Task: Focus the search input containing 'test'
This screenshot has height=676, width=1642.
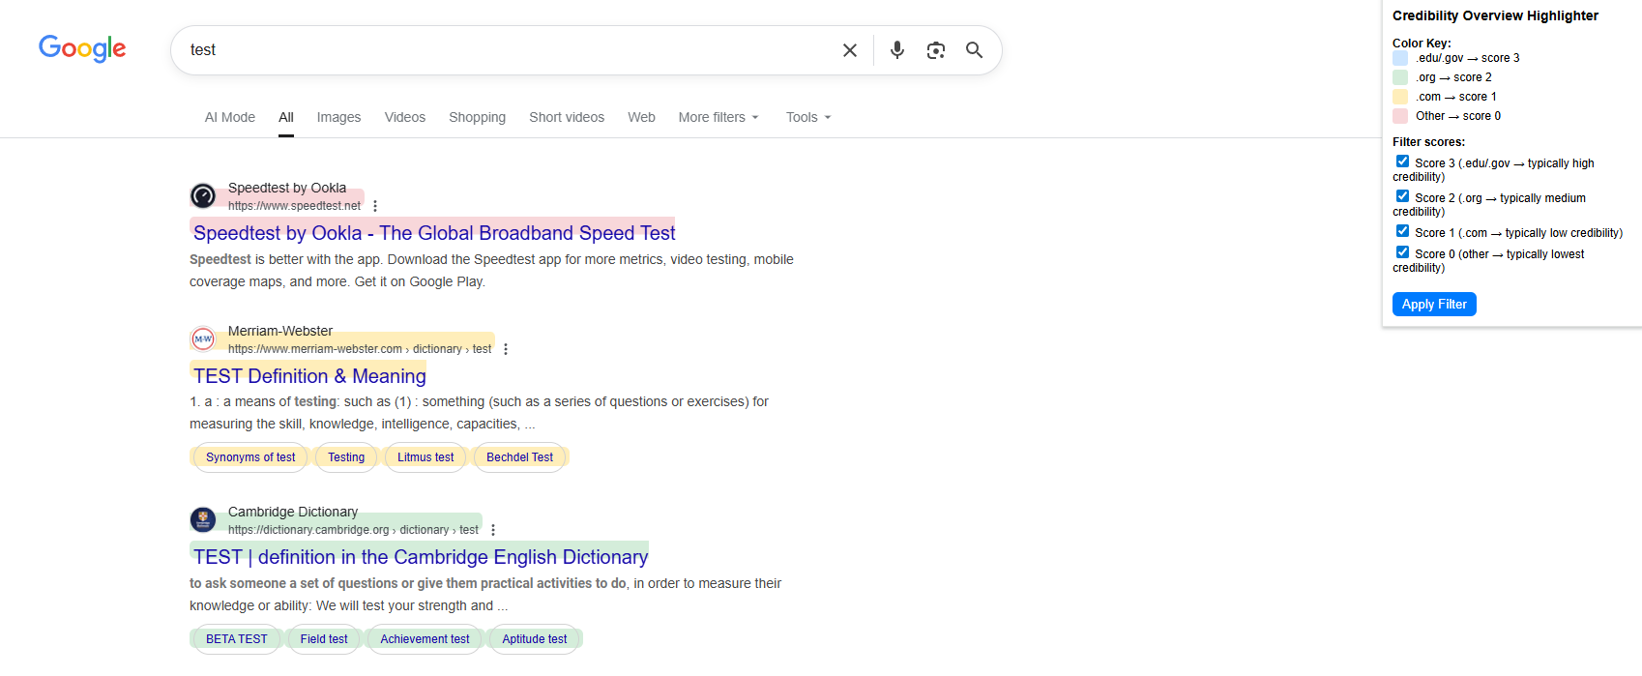Action: click(508, 50)
